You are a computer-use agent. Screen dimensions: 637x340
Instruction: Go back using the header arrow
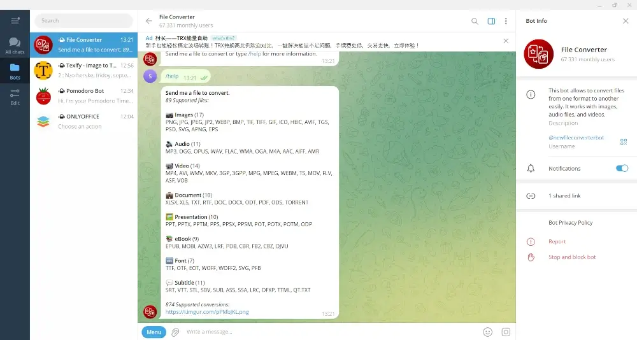pos(149,21)
